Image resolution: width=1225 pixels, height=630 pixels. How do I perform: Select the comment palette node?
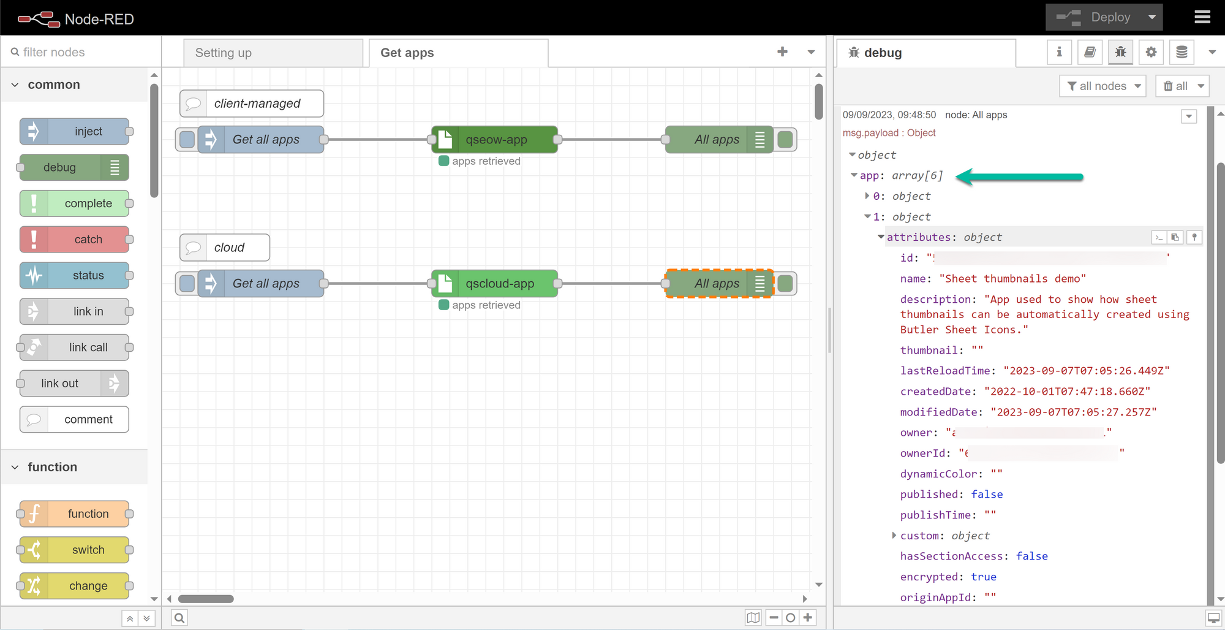(75, 419)
